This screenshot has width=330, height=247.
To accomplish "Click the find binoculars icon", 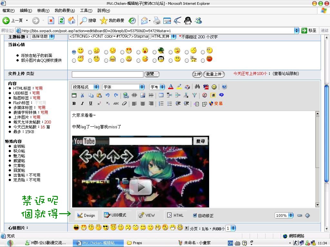I will (x=198, y=87).
